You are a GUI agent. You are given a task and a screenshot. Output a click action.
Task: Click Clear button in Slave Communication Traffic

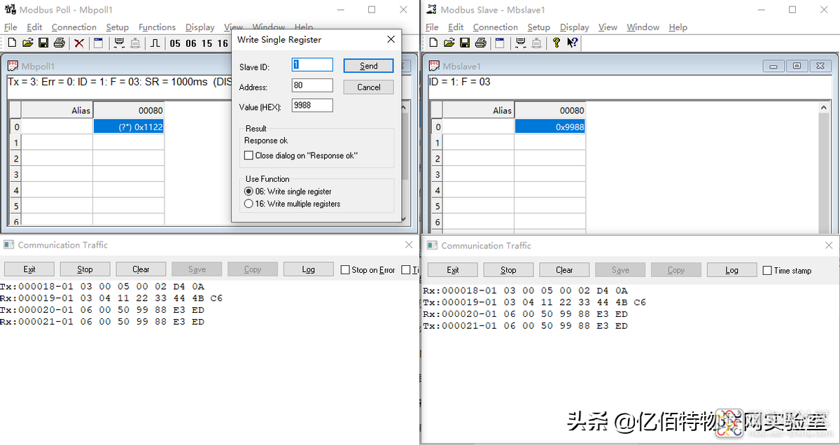(564, 270)
